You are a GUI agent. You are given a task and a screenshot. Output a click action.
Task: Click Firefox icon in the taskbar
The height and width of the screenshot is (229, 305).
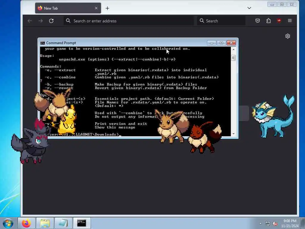(x=27, y=223)
